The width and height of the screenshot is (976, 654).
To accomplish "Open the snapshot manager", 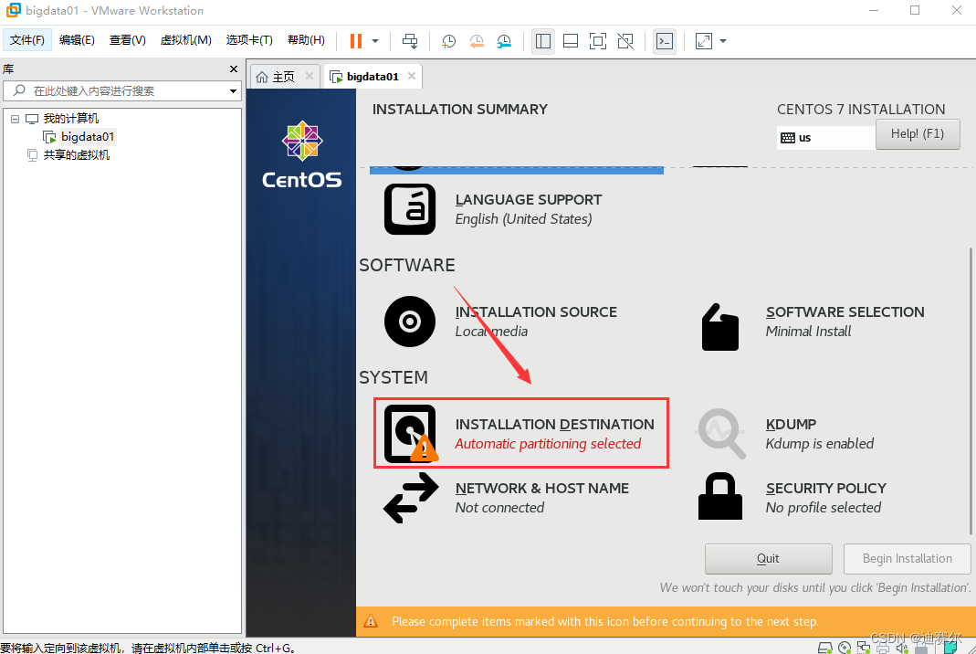I will click(x=504, y=41).
